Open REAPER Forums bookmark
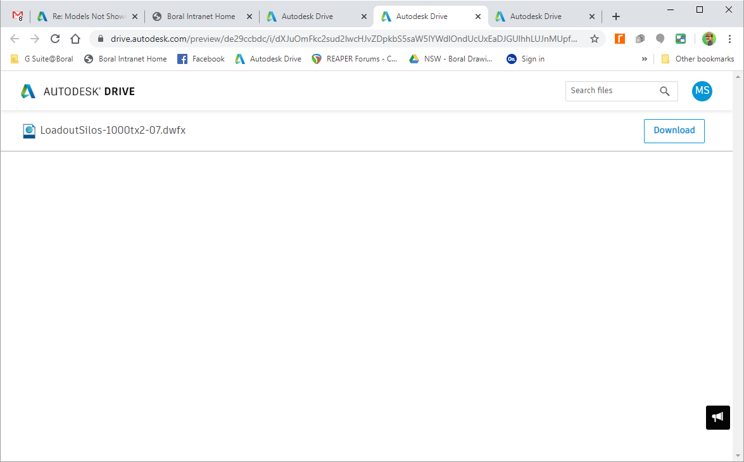The height and width of the screenshot is (462, 744). point(355,59)
